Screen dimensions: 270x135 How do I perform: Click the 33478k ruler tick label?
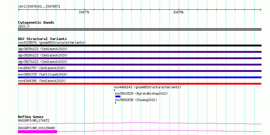tap(178, 12)
